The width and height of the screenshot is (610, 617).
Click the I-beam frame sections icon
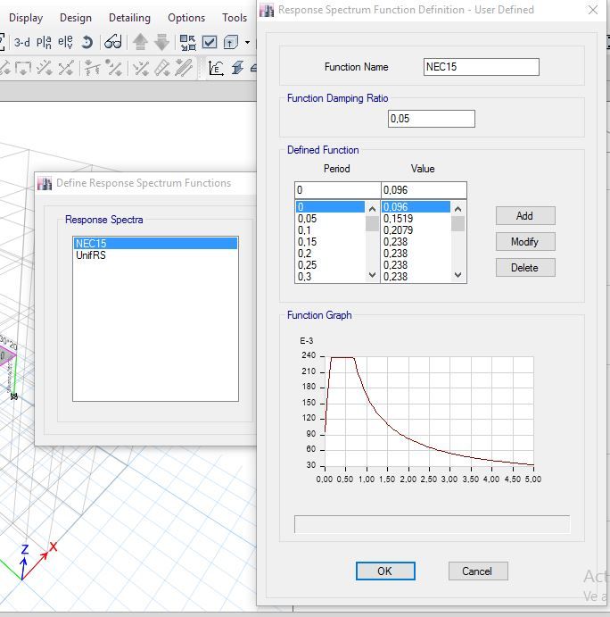tap(238, 68)
